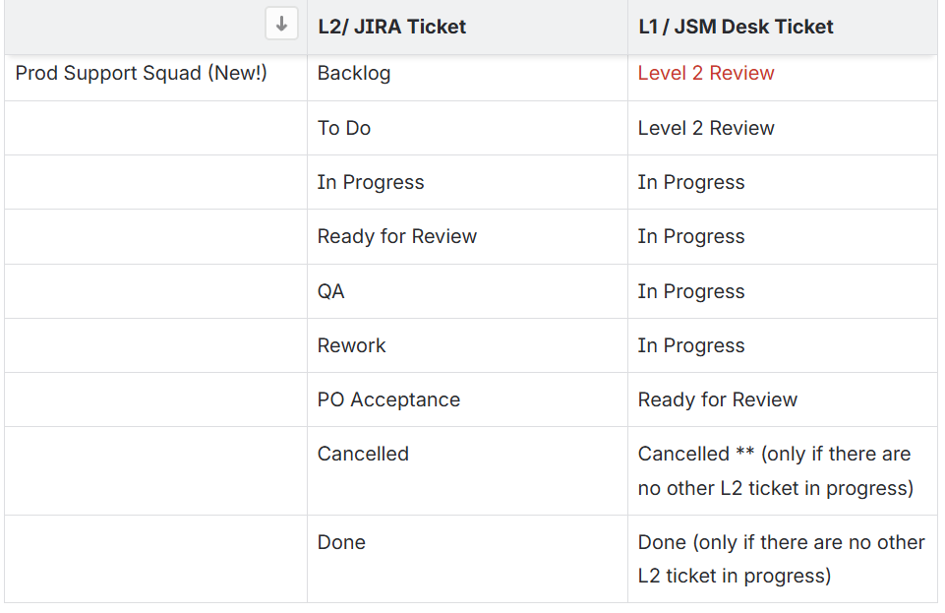
Task: Click the Done (only if...) note cell
Action: [x=781, y=559]
